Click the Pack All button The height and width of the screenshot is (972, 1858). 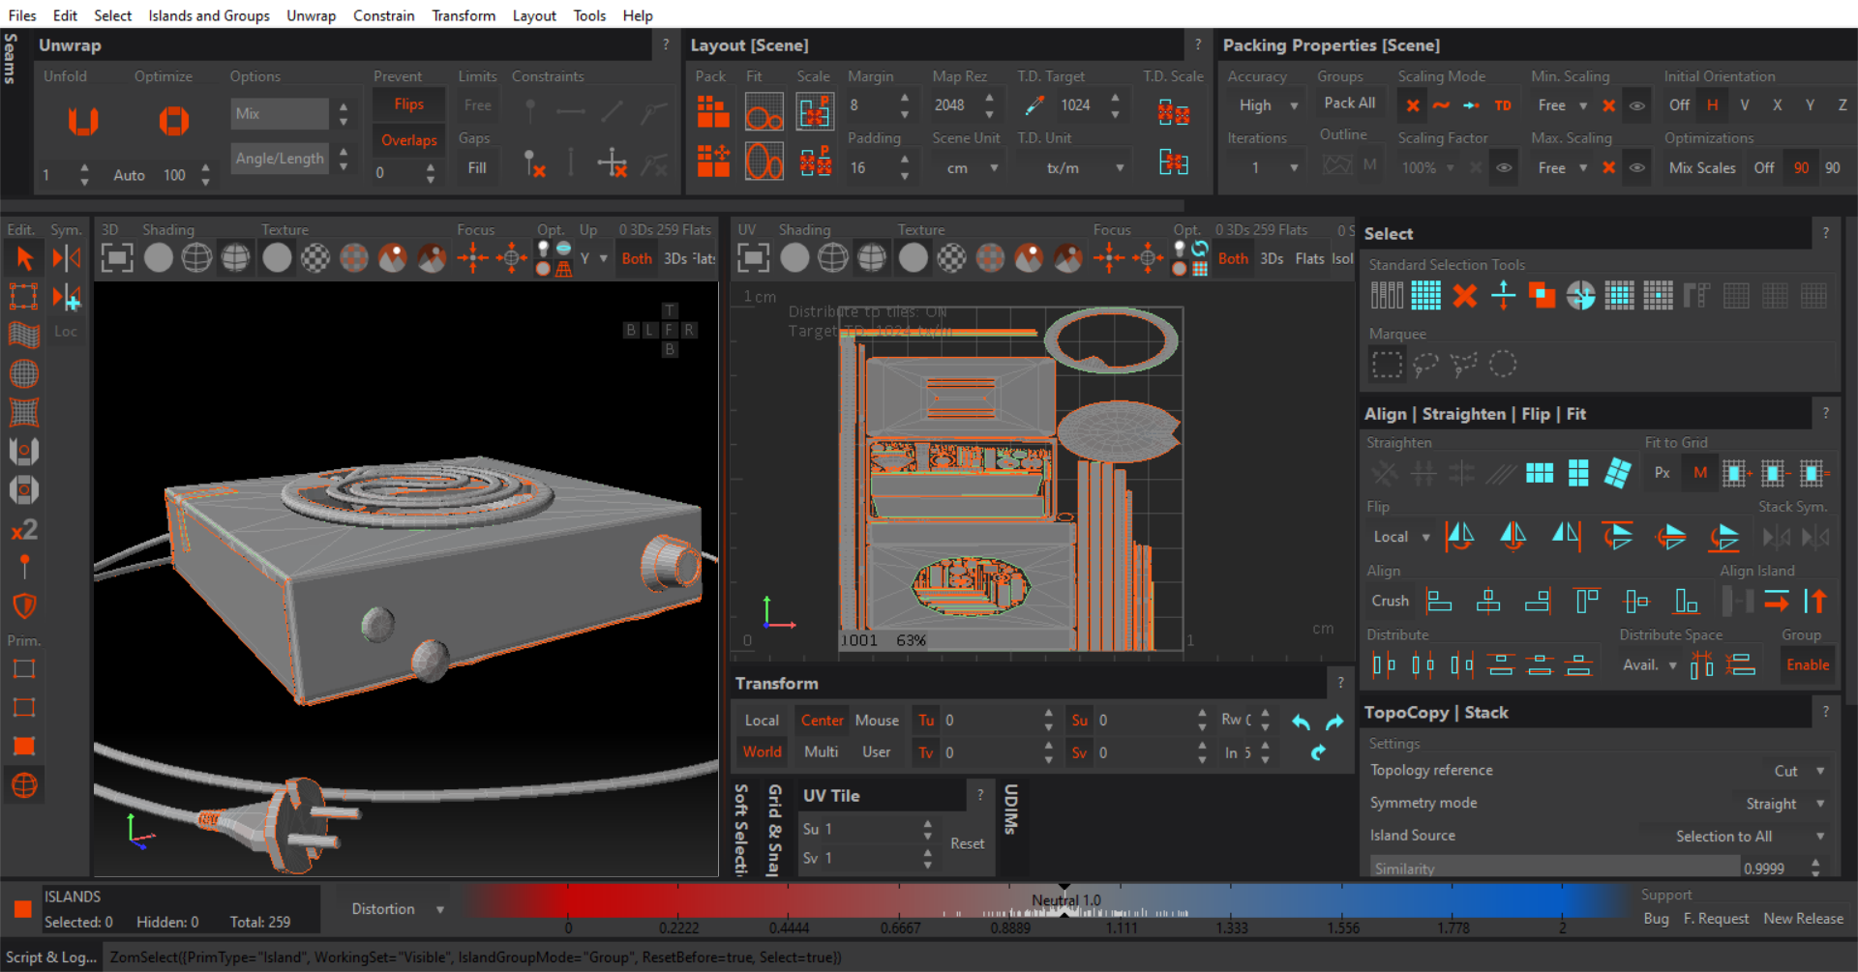pyautogui.click(x=1349, y=103)
